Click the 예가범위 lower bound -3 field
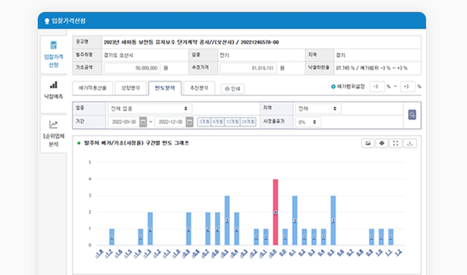Screen dimensions: 467x275 (x=377, y=86)
